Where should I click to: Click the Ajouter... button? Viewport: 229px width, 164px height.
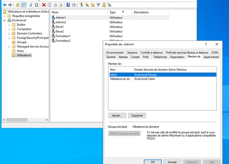[x=117, y=115]
